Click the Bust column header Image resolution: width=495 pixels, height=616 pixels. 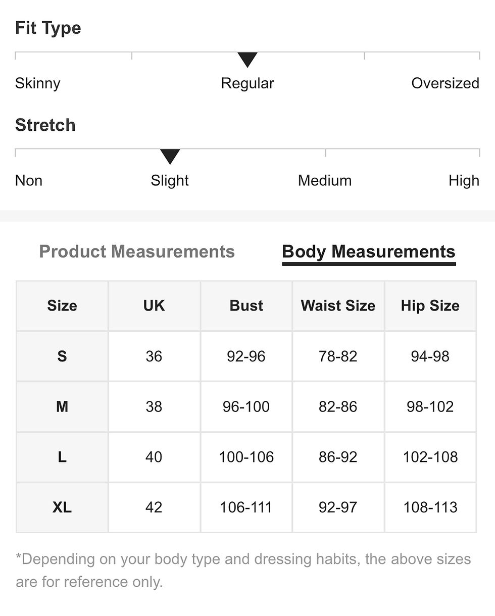click(246, 306)
